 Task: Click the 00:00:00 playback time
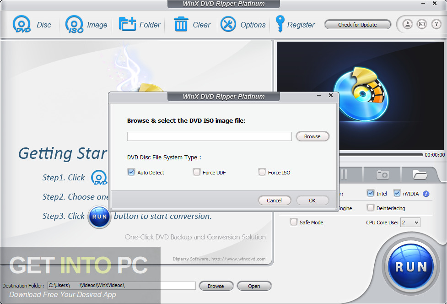click(435, 155)
